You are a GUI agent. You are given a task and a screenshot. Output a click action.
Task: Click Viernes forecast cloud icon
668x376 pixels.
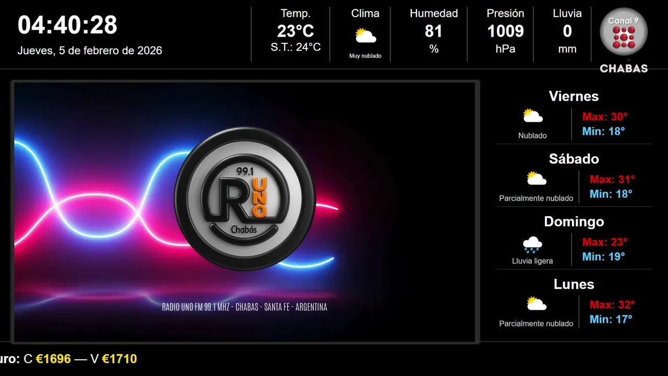533,116
